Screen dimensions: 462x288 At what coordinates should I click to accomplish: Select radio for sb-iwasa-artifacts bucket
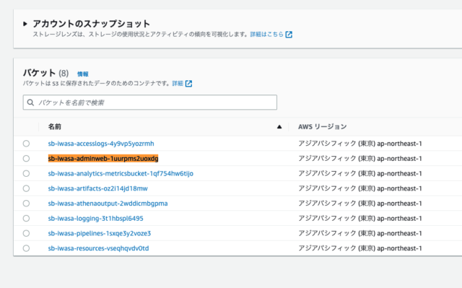pyautogui.click(x=26, y=188)
